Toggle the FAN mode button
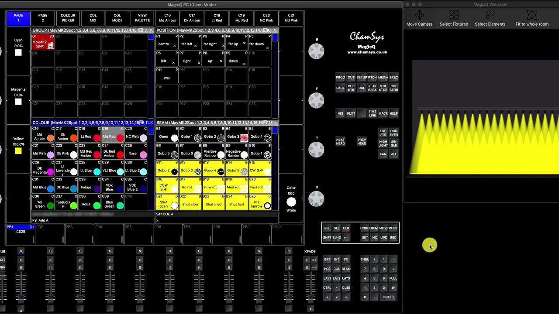This screenshot has height=314, width=559. (383, 154)
